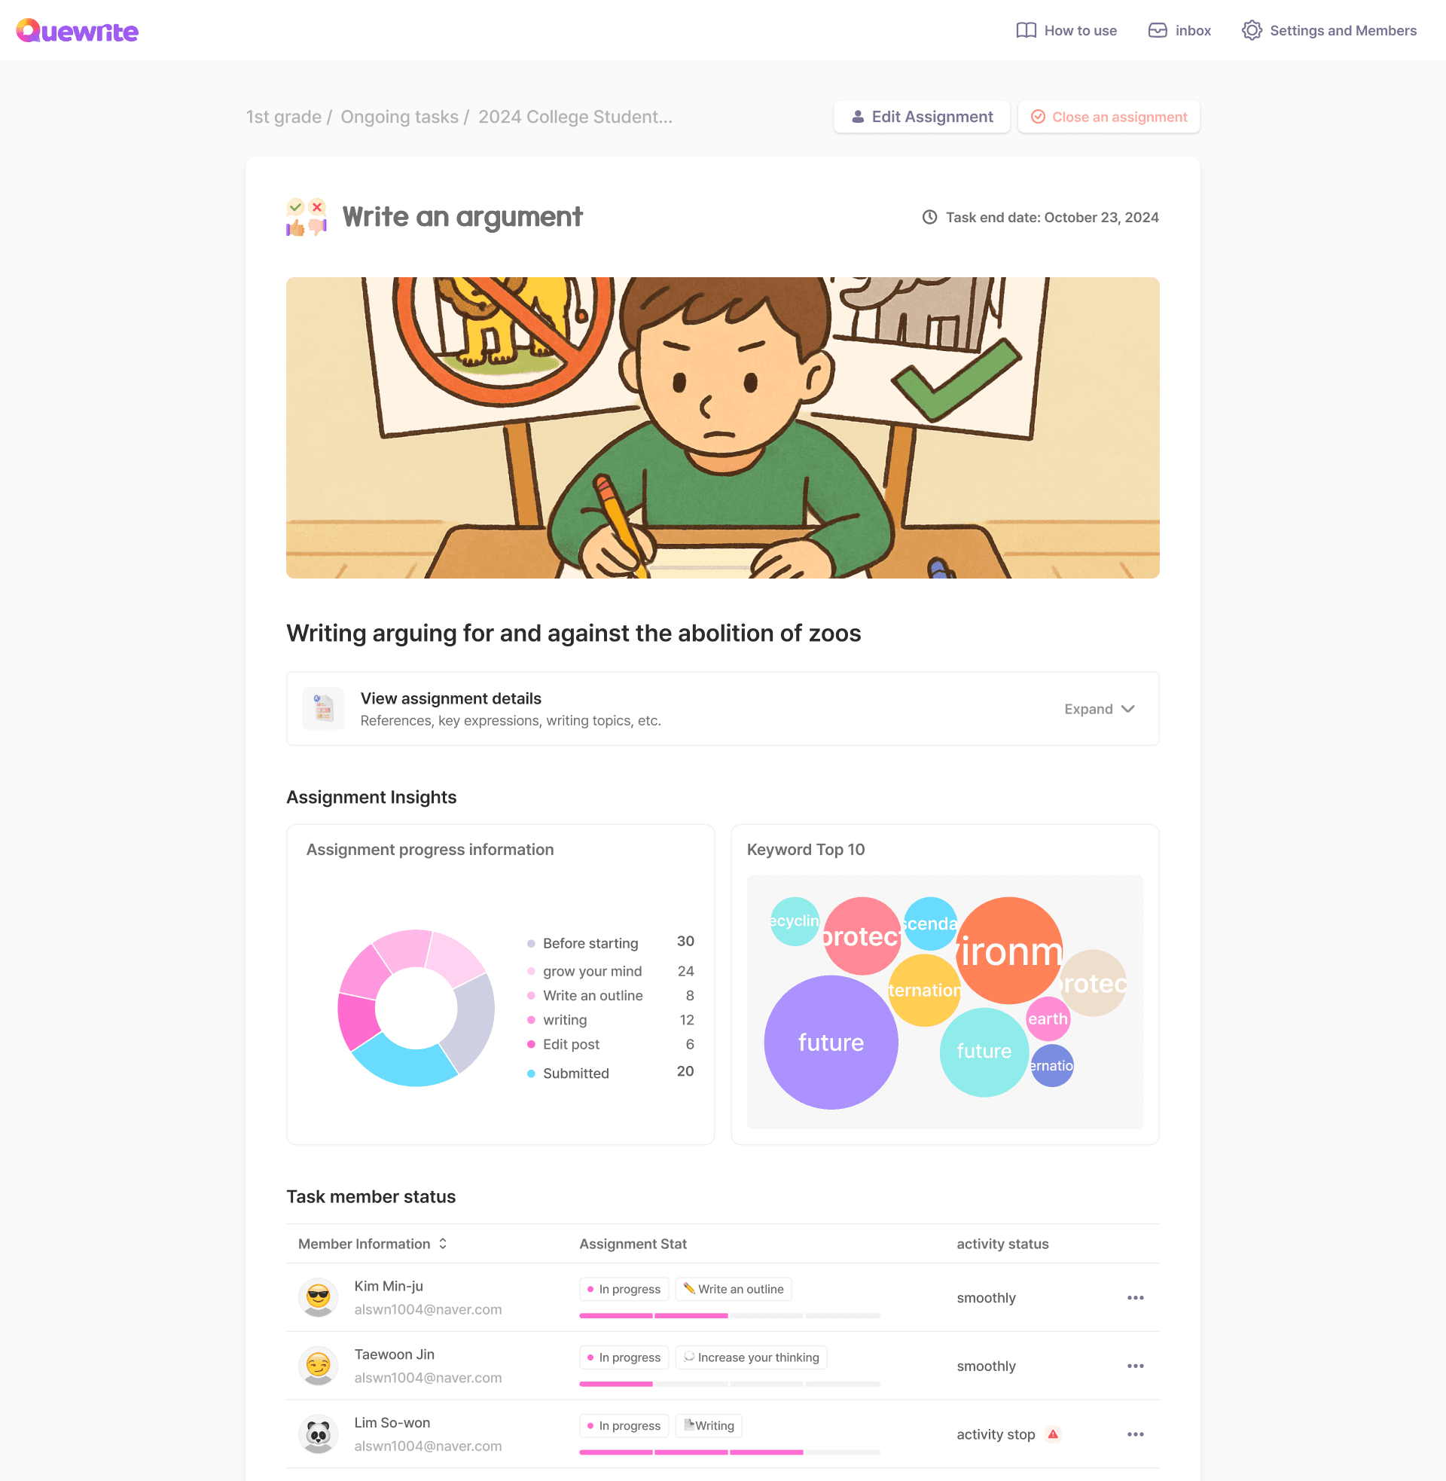The width and height of the screenshot is (1446, 1481).
Task: Click the activity stop warning icon
Action: click(1053, 1434)
